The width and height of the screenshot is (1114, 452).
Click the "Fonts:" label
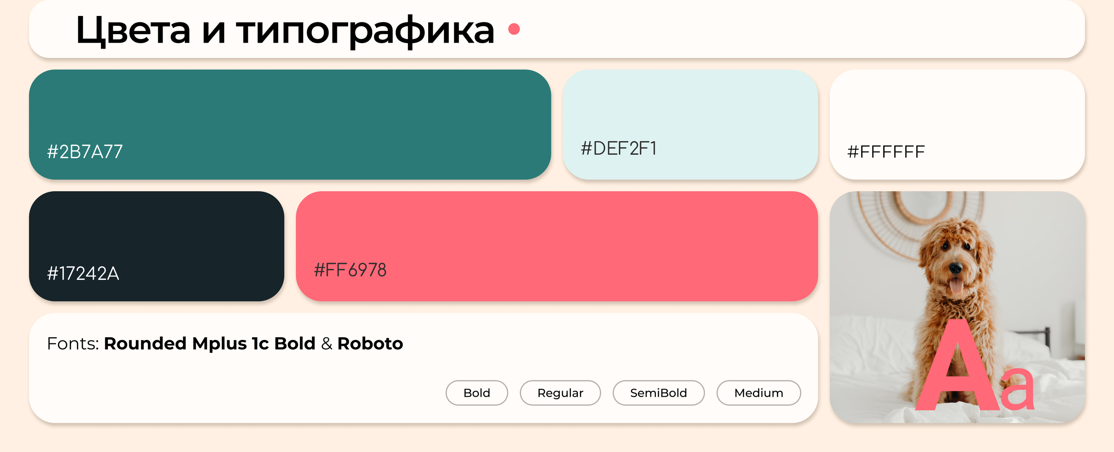[73, 344]
